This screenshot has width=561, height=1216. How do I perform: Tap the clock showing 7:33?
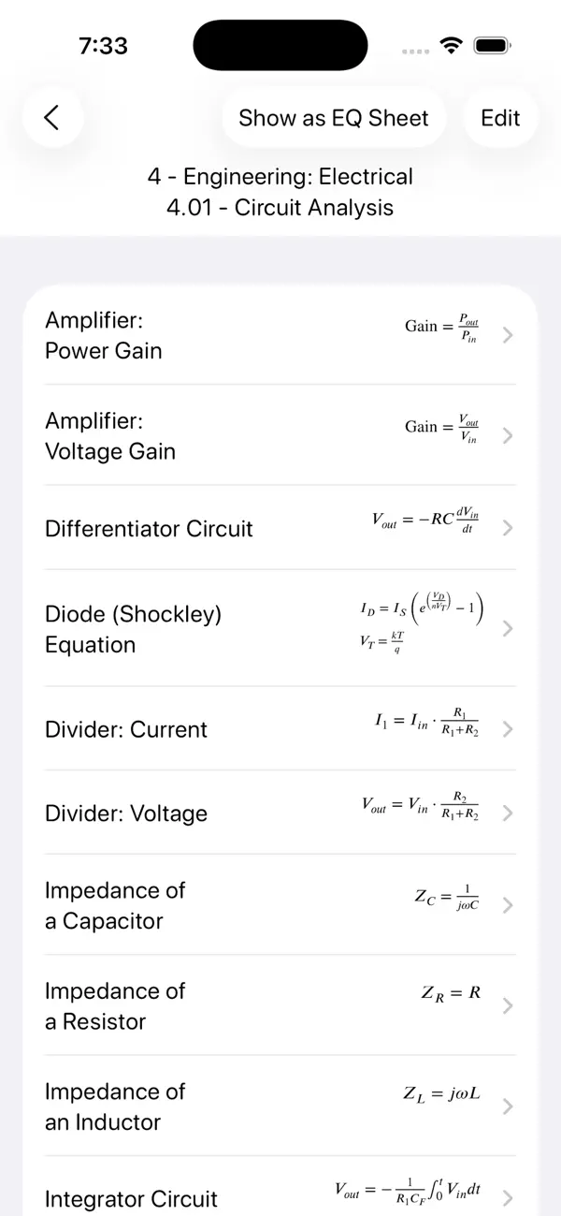pyautogui.click(x=104, y=44)
